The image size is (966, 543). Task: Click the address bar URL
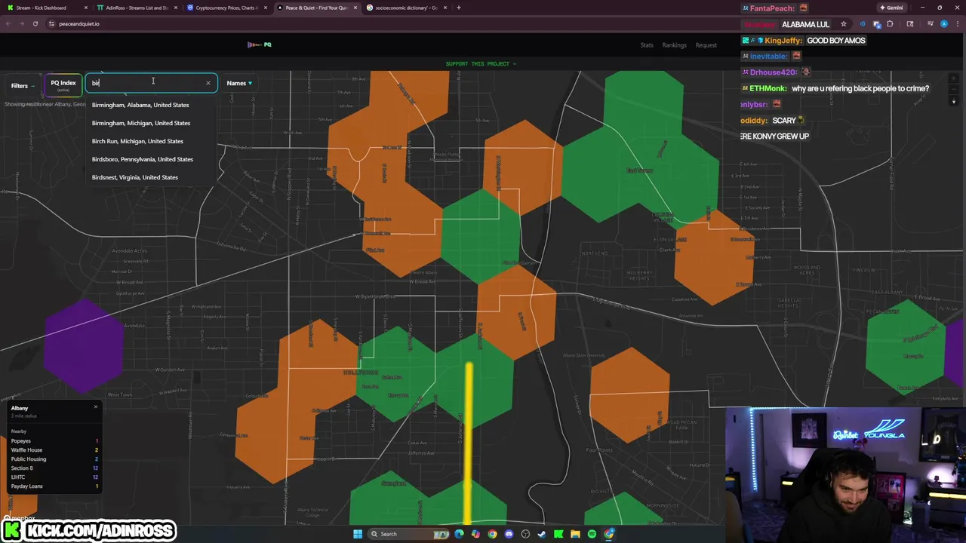(x=79, y=23)
